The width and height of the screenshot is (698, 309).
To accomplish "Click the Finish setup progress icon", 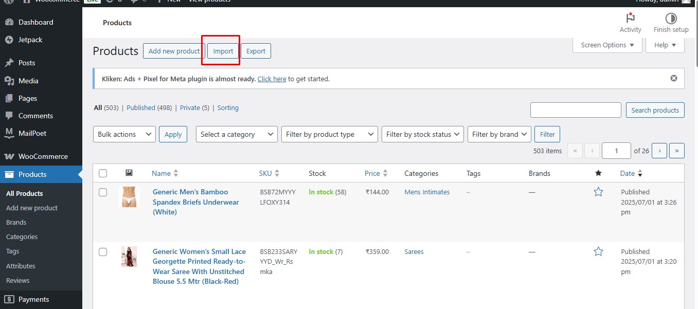I will (671, 19).
